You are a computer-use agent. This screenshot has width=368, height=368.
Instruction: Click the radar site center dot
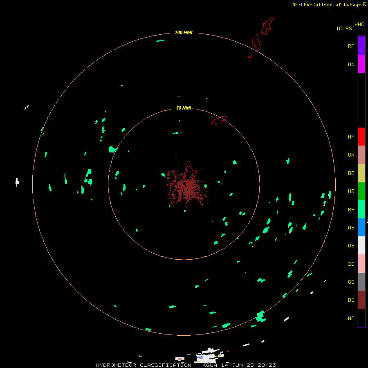click(184, 184)
